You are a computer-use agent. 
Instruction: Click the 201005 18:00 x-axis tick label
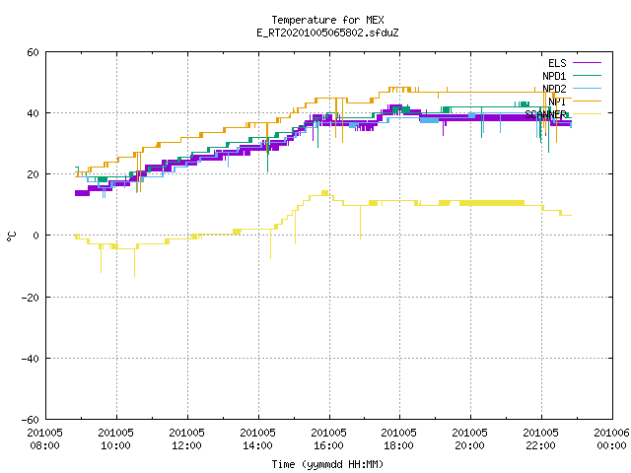pyautogui.click(x=398, y=439)
